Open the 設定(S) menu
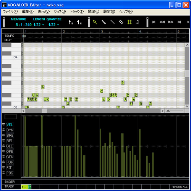Image resolution: width=191 pixels, height=191 pixels. point(109,12)
